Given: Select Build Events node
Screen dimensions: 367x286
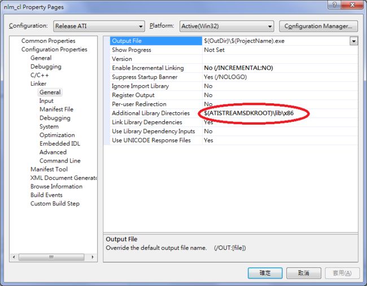Looking at the screenshot, I should (x=46, y=195).
